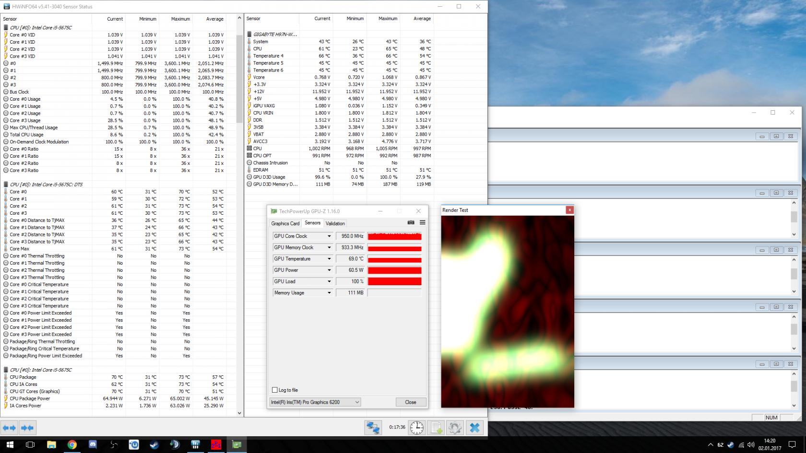Open the Action Center notification icon
The width and height of the screenshot is (806, 453).
(792, 444)
